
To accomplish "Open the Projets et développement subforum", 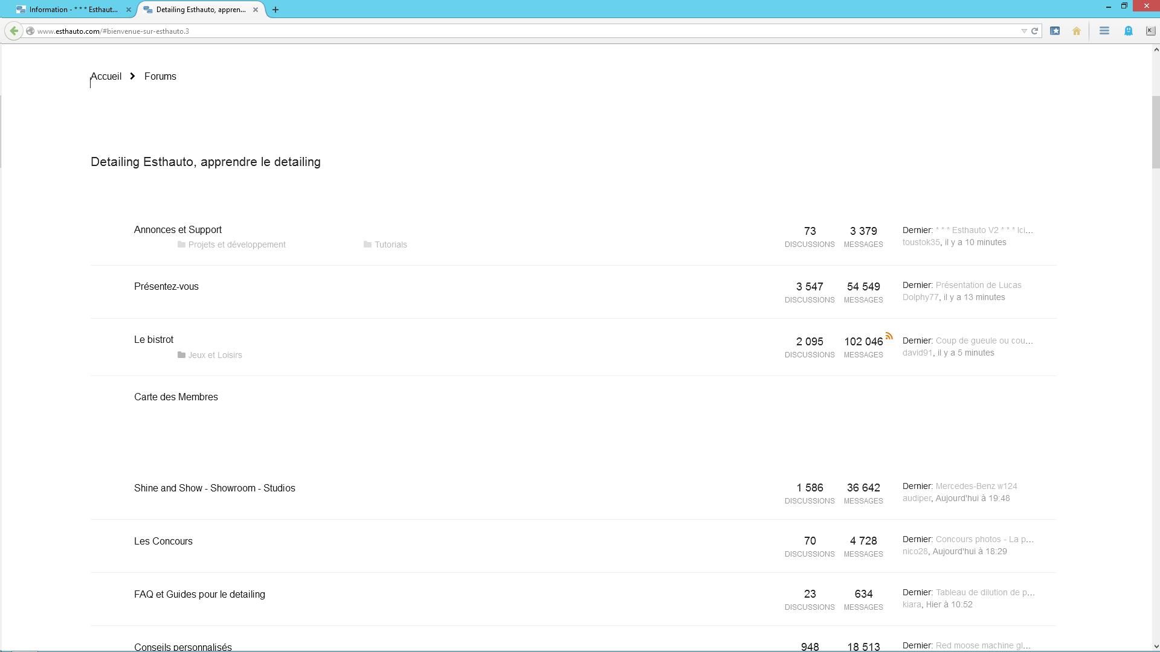I will [237, 245].
